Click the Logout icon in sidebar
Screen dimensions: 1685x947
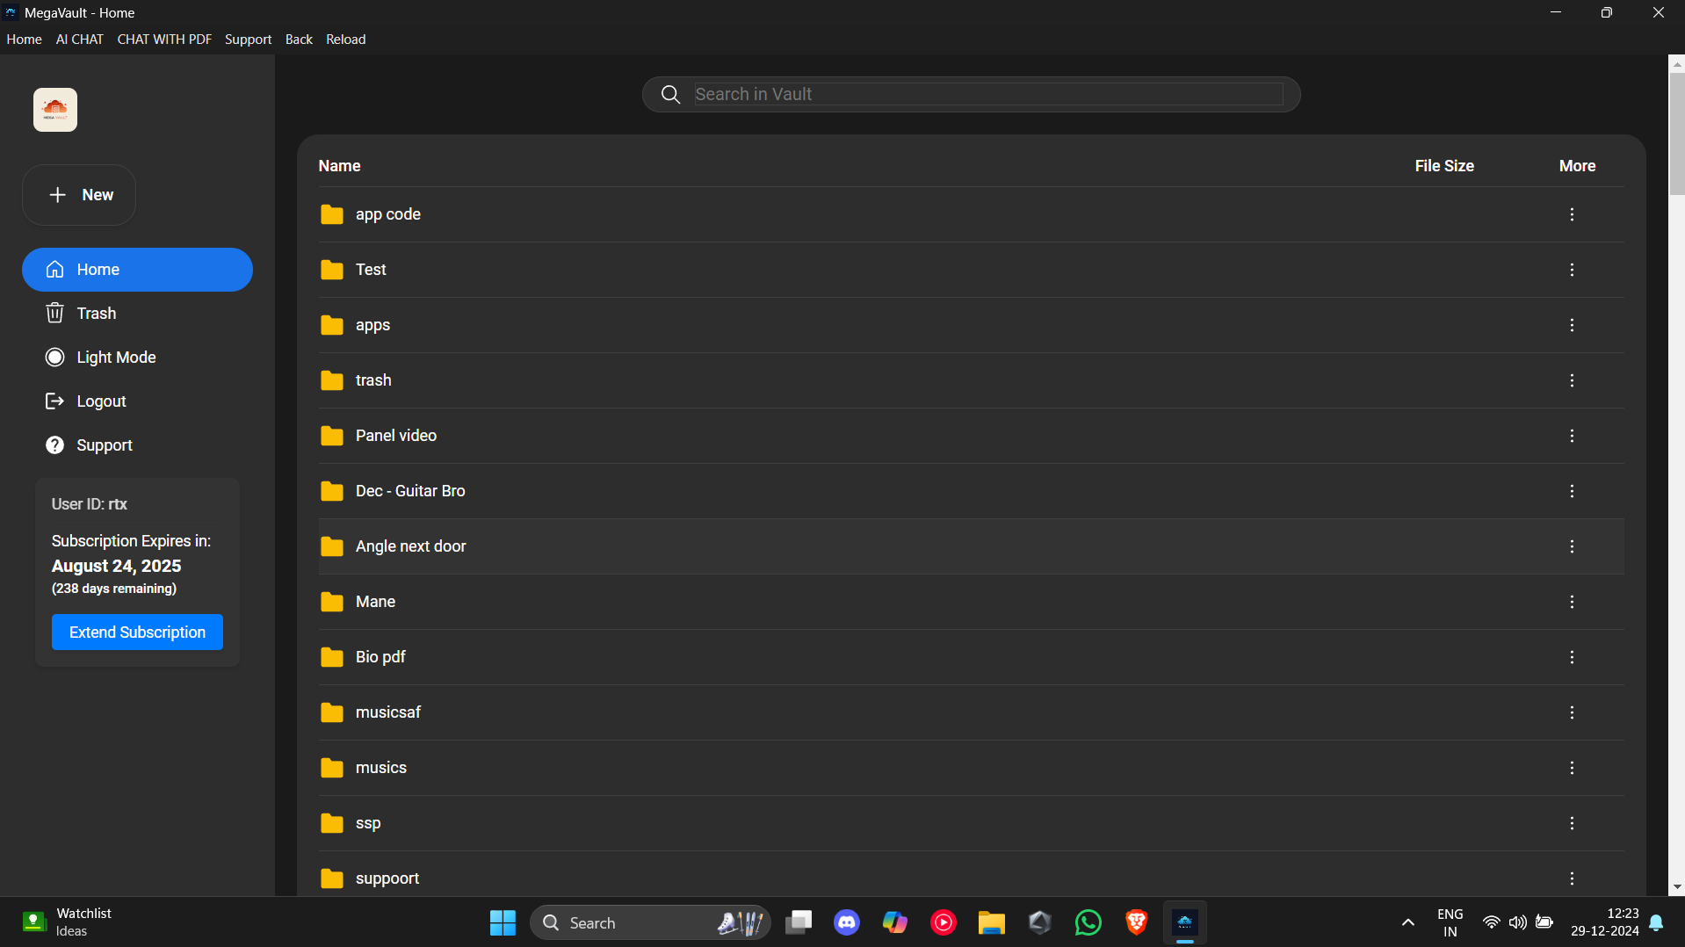coord(54,401)
